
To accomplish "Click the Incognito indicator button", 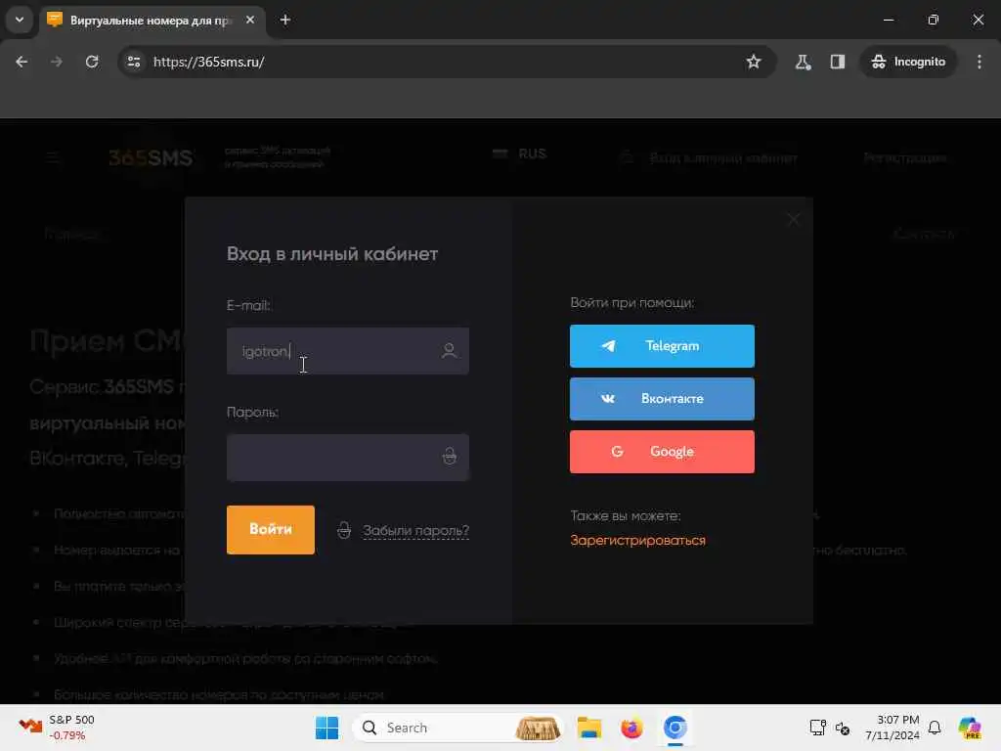I will click(908, 62).
